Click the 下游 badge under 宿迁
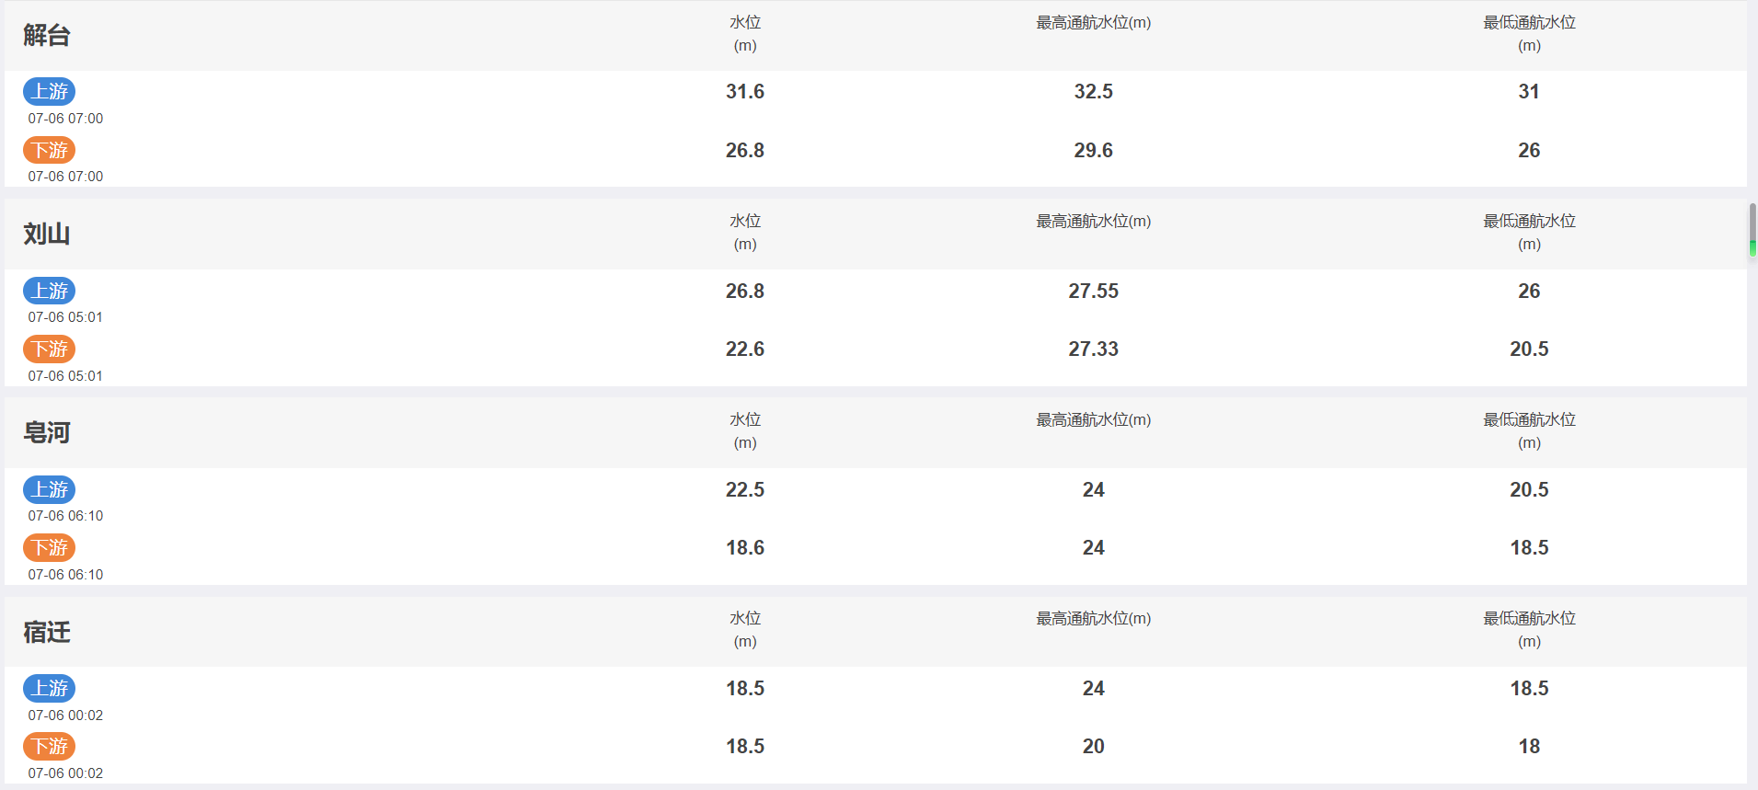Screen dimensions: 1758x790 [x=50, y=746]
